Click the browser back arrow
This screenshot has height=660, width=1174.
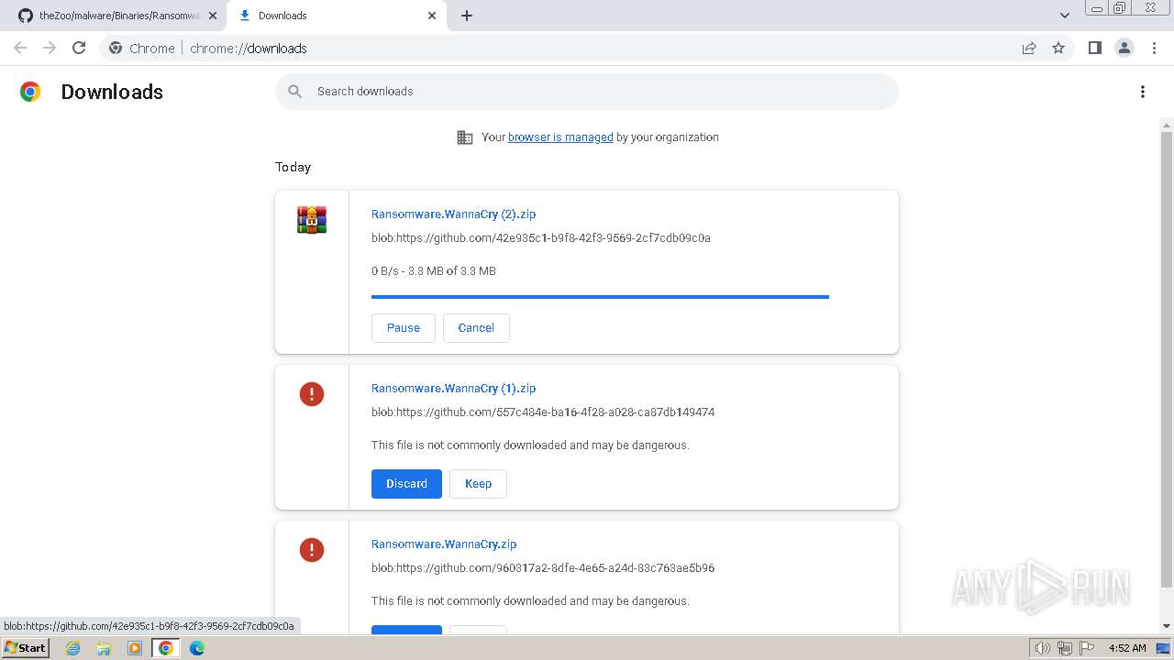click(x=20, y=48)
